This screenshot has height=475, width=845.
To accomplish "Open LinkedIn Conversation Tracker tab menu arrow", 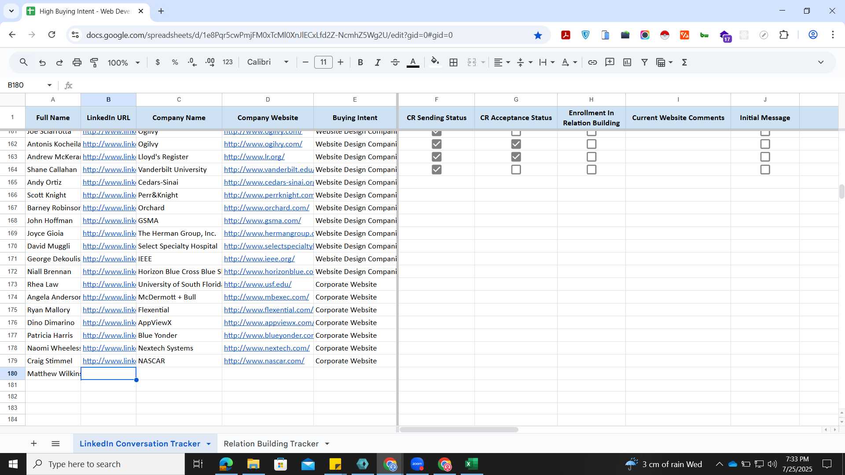I will pyautogui.click(x=209, y=444).
